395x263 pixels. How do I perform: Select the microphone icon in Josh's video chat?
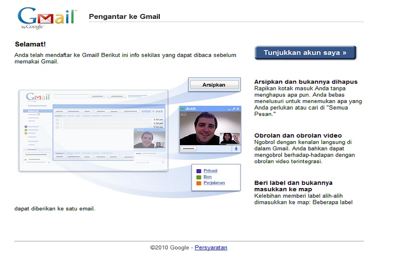236,149
